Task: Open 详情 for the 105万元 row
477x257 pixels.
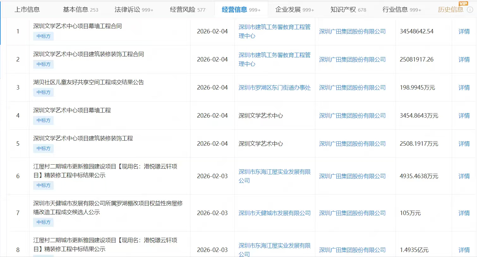Action: click(x=464, y=213)
